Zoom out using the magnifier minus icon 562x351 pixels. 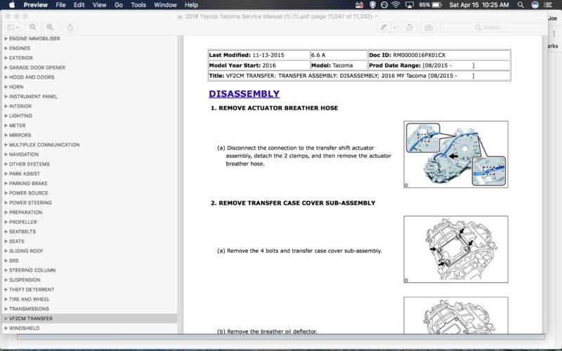[32, 27]
